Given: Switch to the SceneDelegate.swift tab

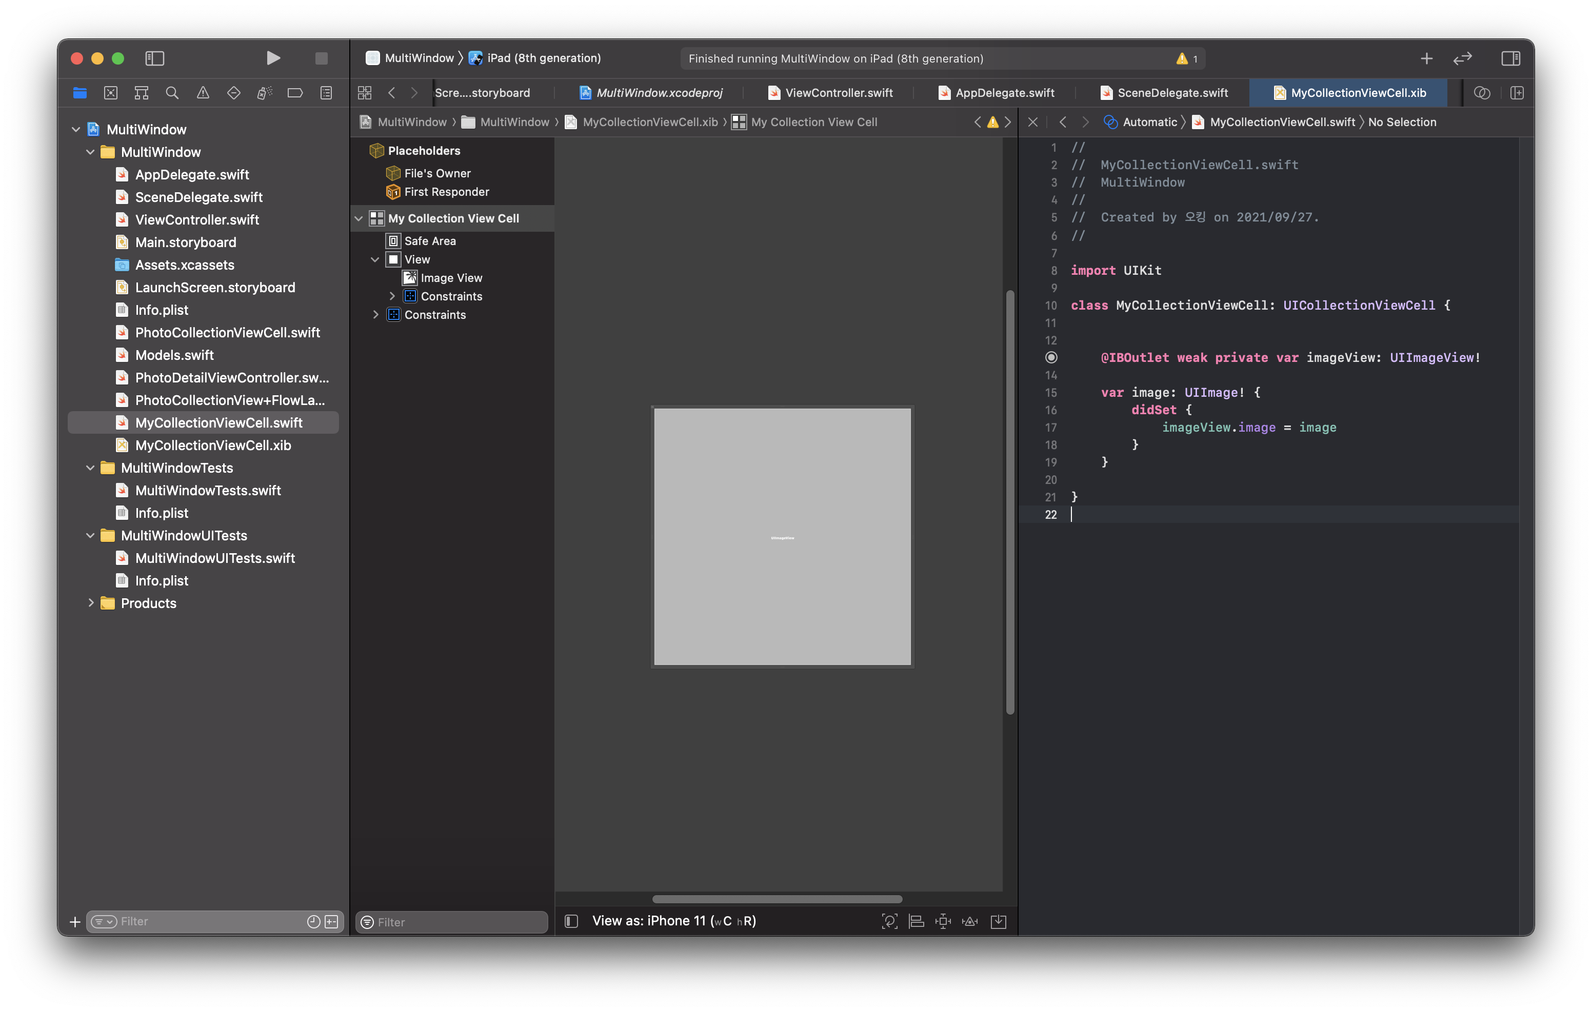Looking at the screenshot, I should pos(1171,93).
